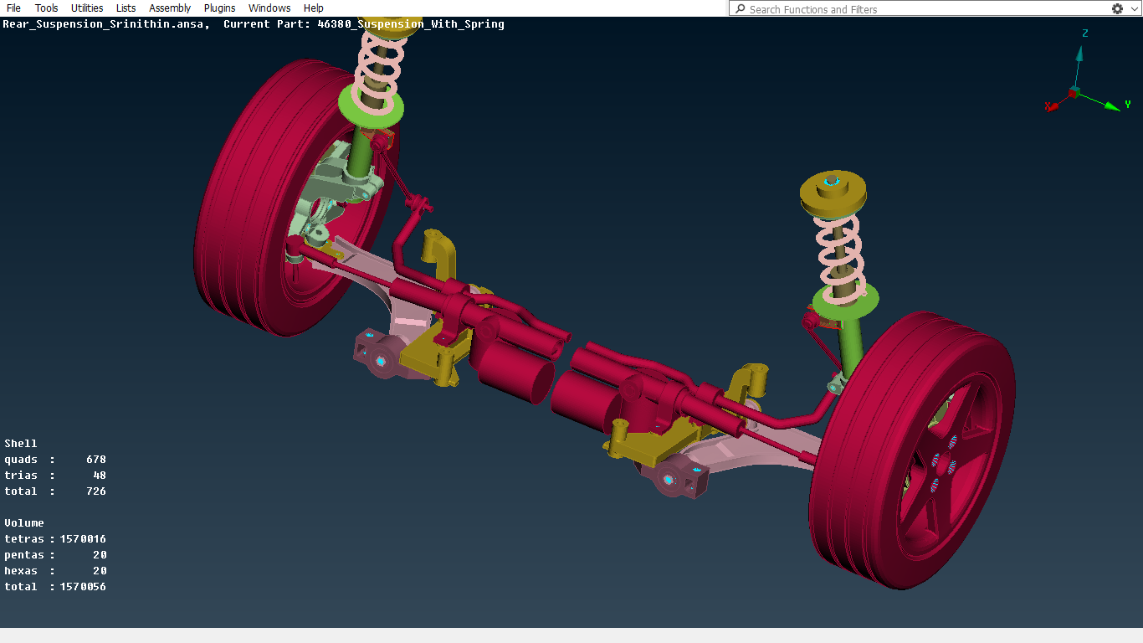The width and height of the screenshot is (1143, 643).
Task: Open the Help menu
Action: pyautogui.click(x=314, y=8)
